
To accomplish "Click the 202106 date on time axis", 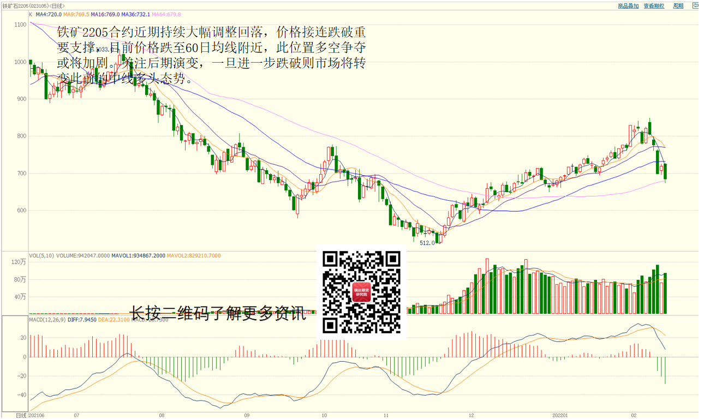I will tap(37, 415).
